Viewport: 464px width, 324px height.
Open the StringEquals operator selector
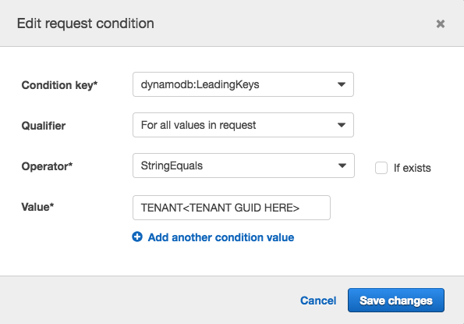pos(243,166)
